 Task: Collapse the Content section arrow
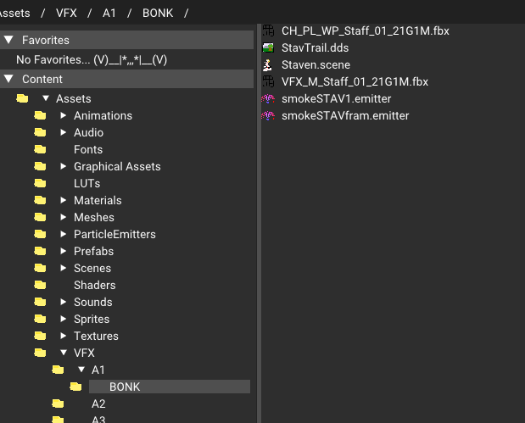click(x=9, y=80)
